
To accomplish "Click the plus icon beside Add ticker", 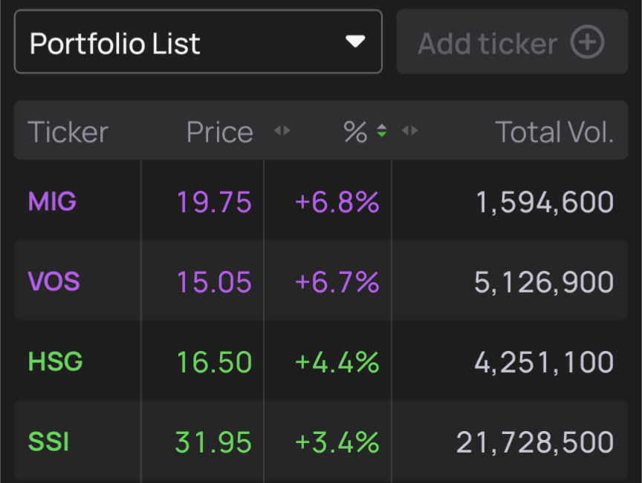I will [x=587, y=42].
